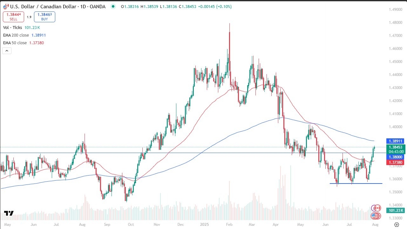
Task: Click the spread value 1.9
Action: [x=29, y=17]
